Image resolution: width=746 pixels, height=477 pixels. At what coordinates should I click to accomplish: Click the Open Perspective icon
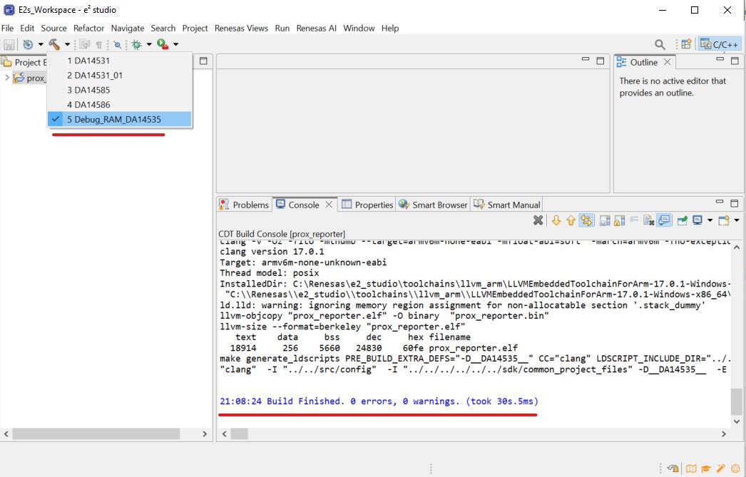(x=685, y=44)
